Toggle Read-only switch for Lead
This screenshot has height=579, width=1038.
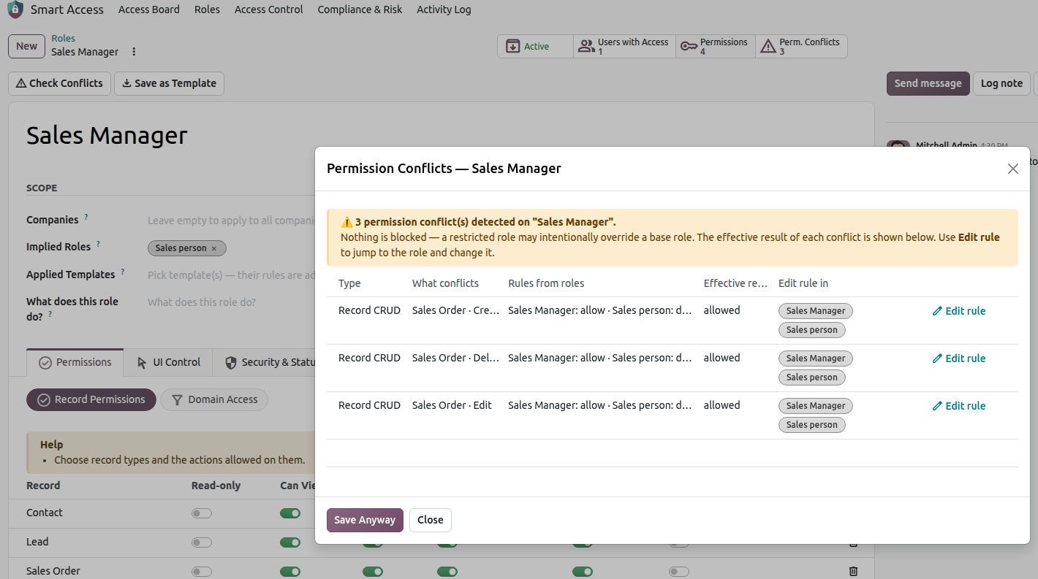point(202,542)
